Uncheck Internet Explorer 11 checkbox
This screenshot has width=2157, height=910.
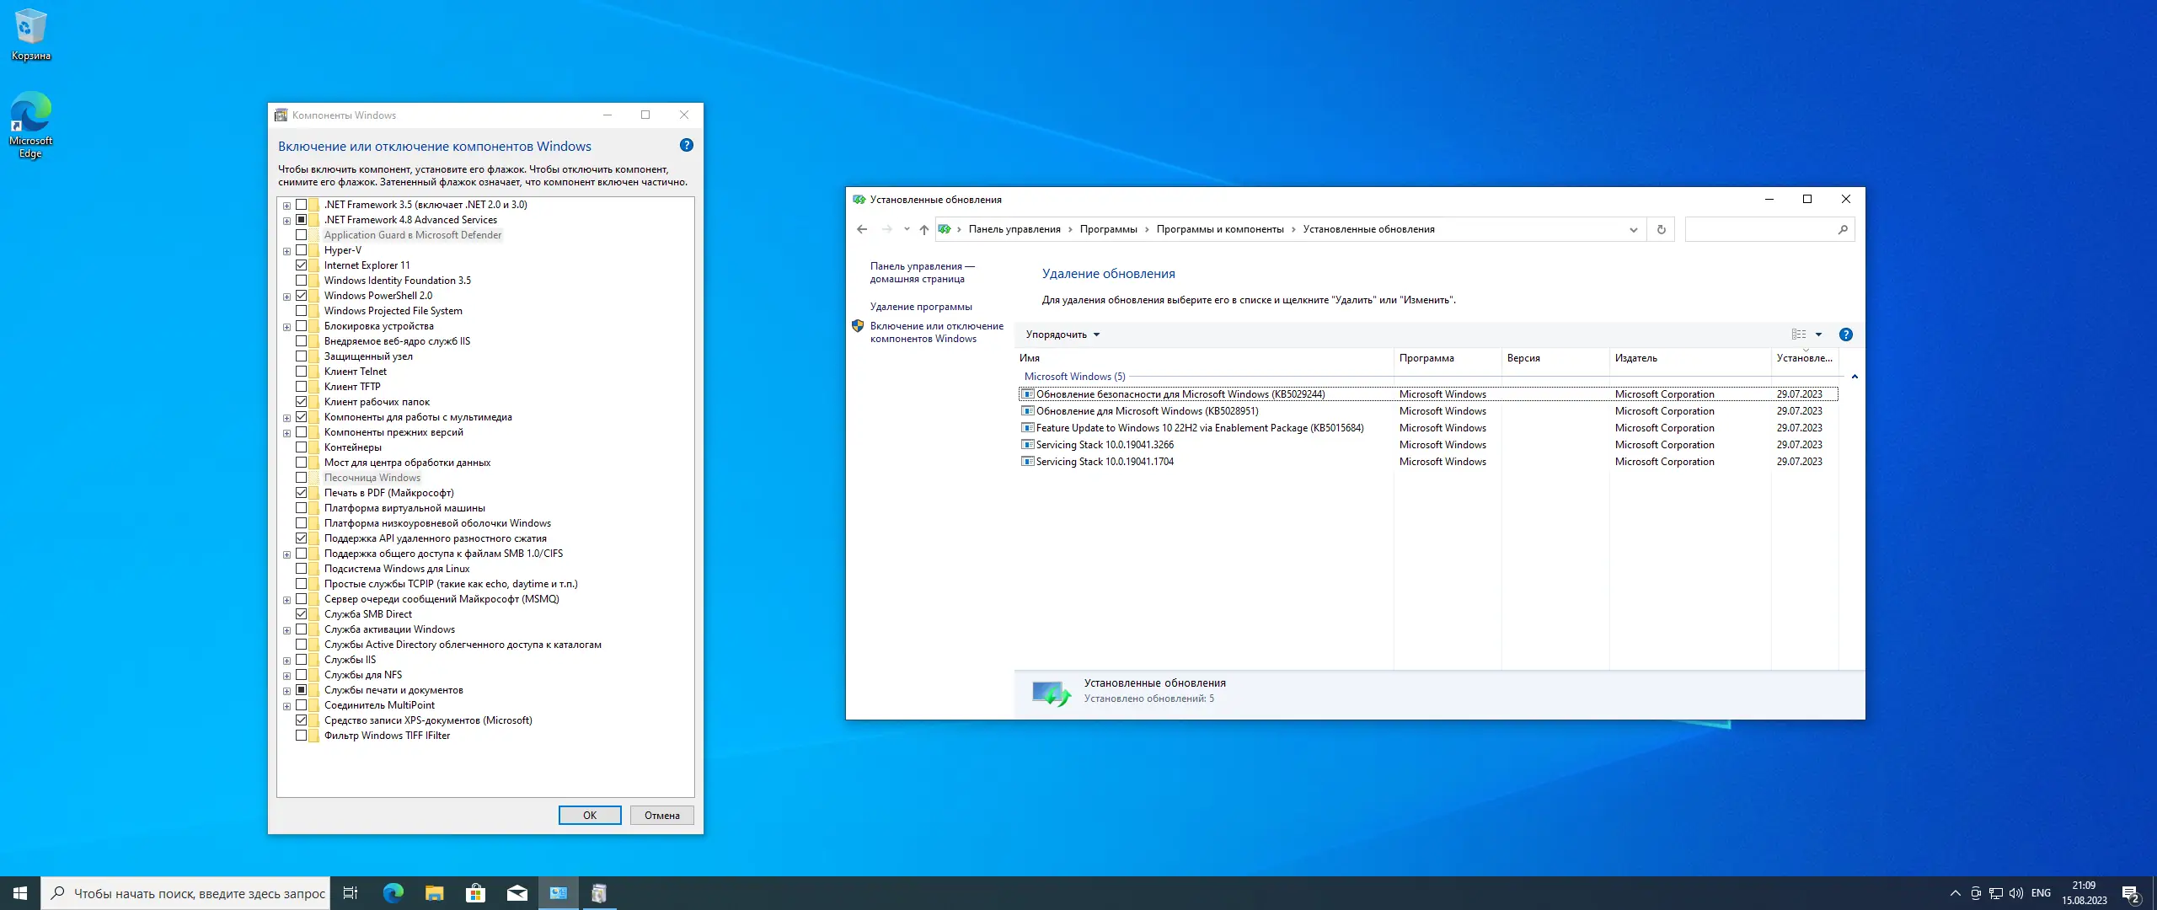pos(301,265)
